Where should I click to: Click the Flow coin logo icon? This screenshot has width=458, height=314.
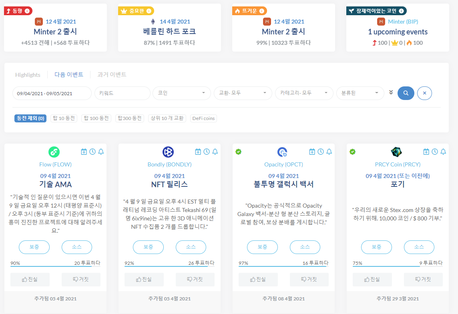54,152
